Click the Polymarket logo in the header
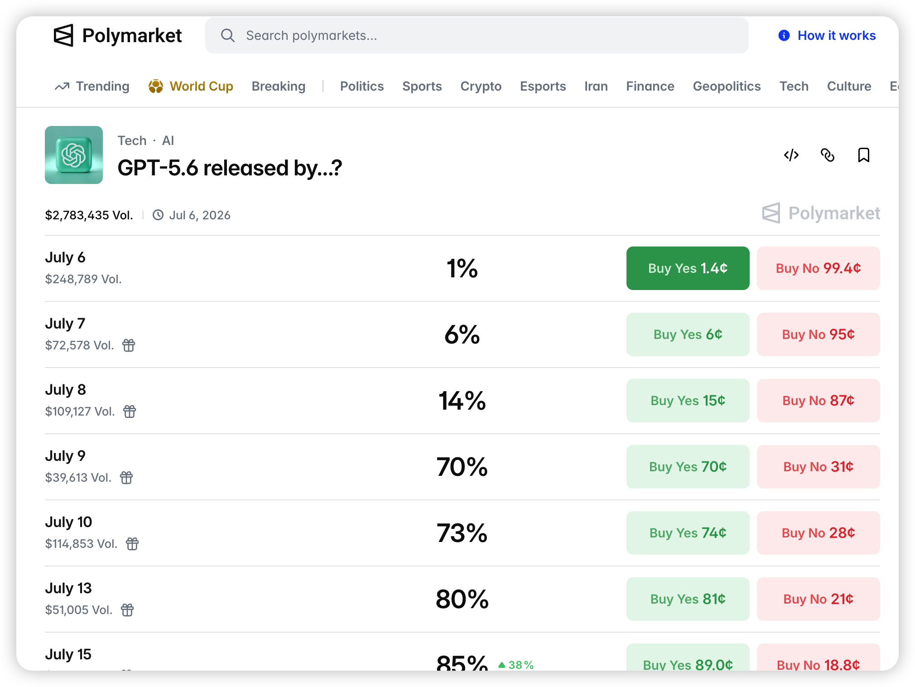 point(118,35)
